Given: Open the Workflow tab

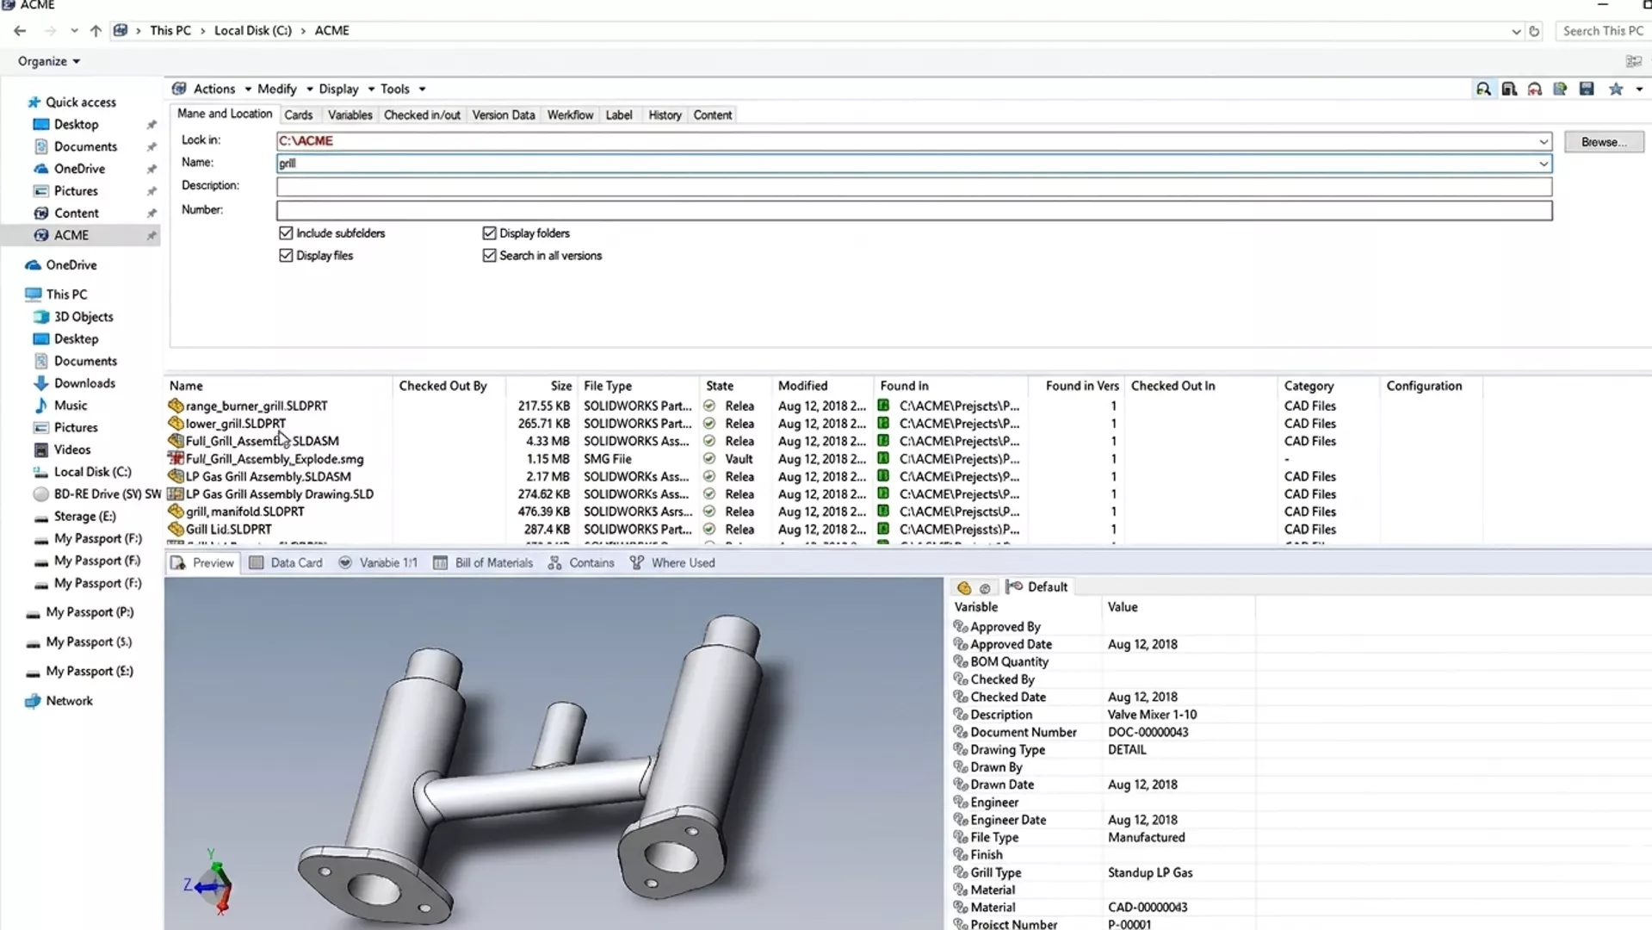Looking at the screenshot, I should click(570, 115).
